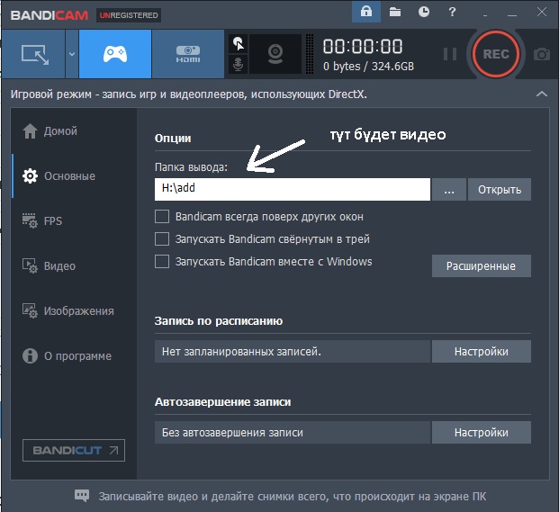This screenshot has height=512, width=559.
Task: Click the webcam overlay icon
Action: click(275, 54)
